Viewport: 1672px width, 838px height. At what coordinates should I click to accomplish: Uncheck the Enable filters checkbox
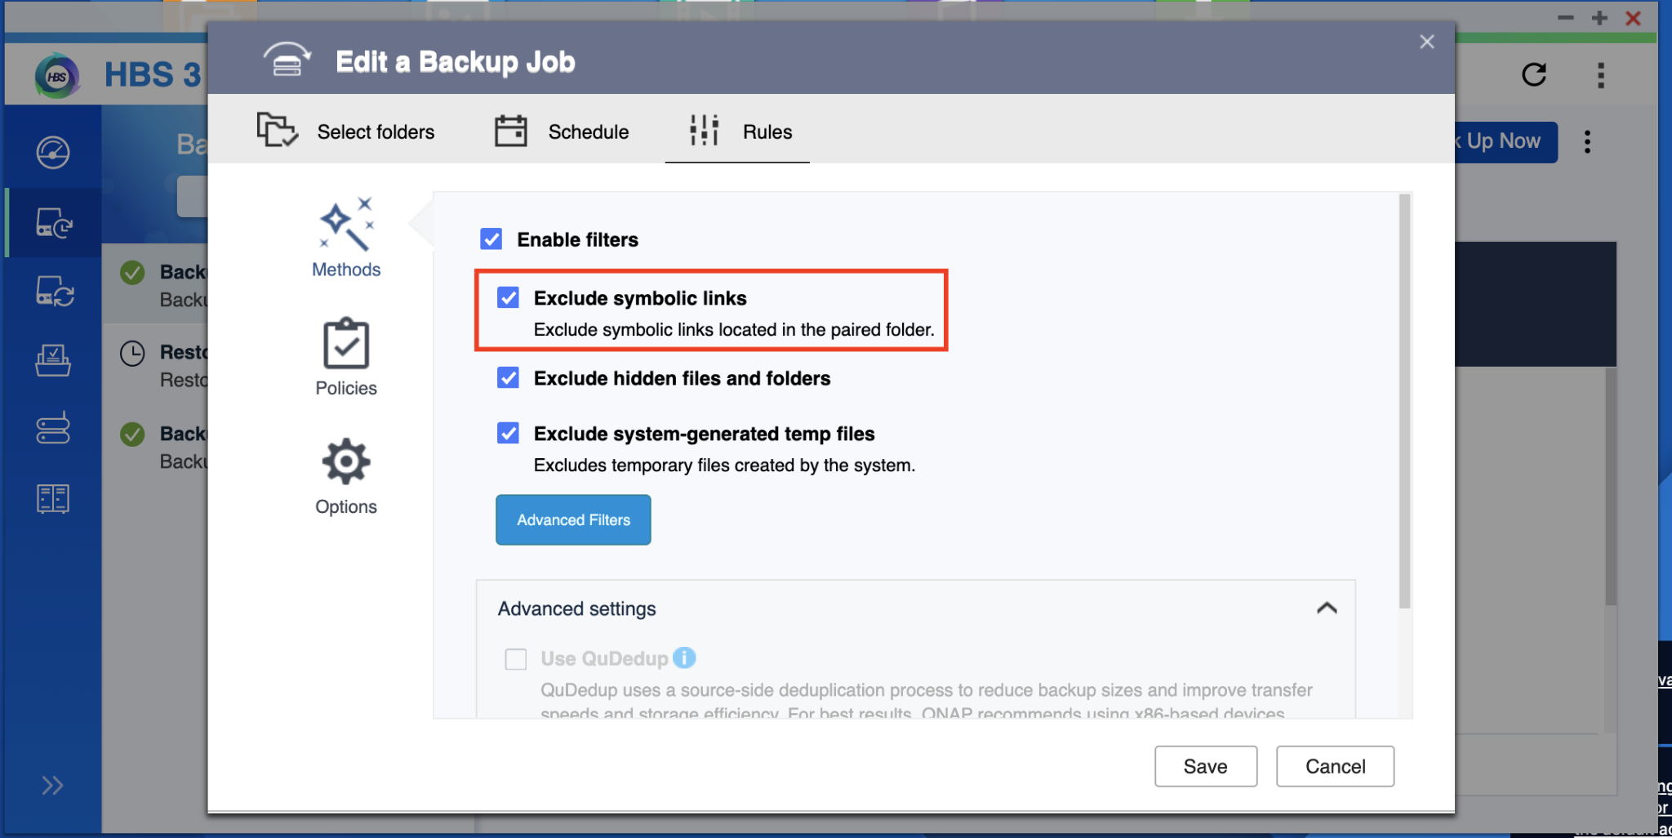click(x=491, y=239)
